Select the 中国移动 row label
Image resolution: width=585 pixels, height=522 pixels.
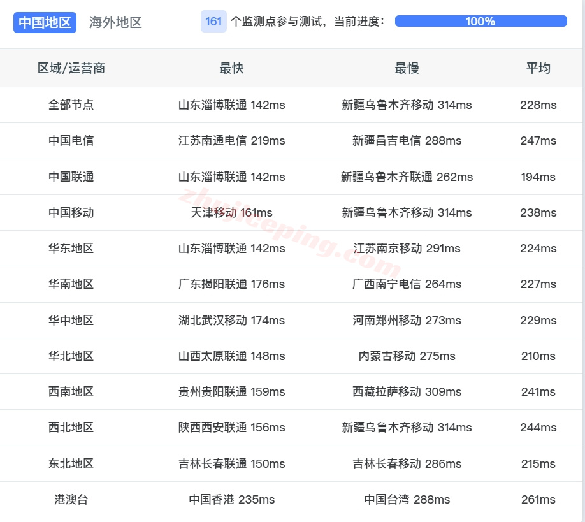tap(71, 213)
